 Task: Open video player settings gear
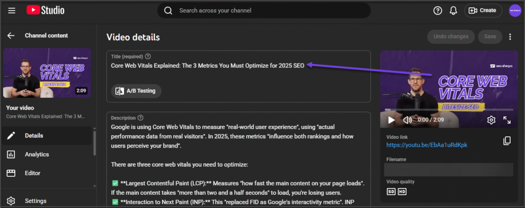(x=491, y=120)
